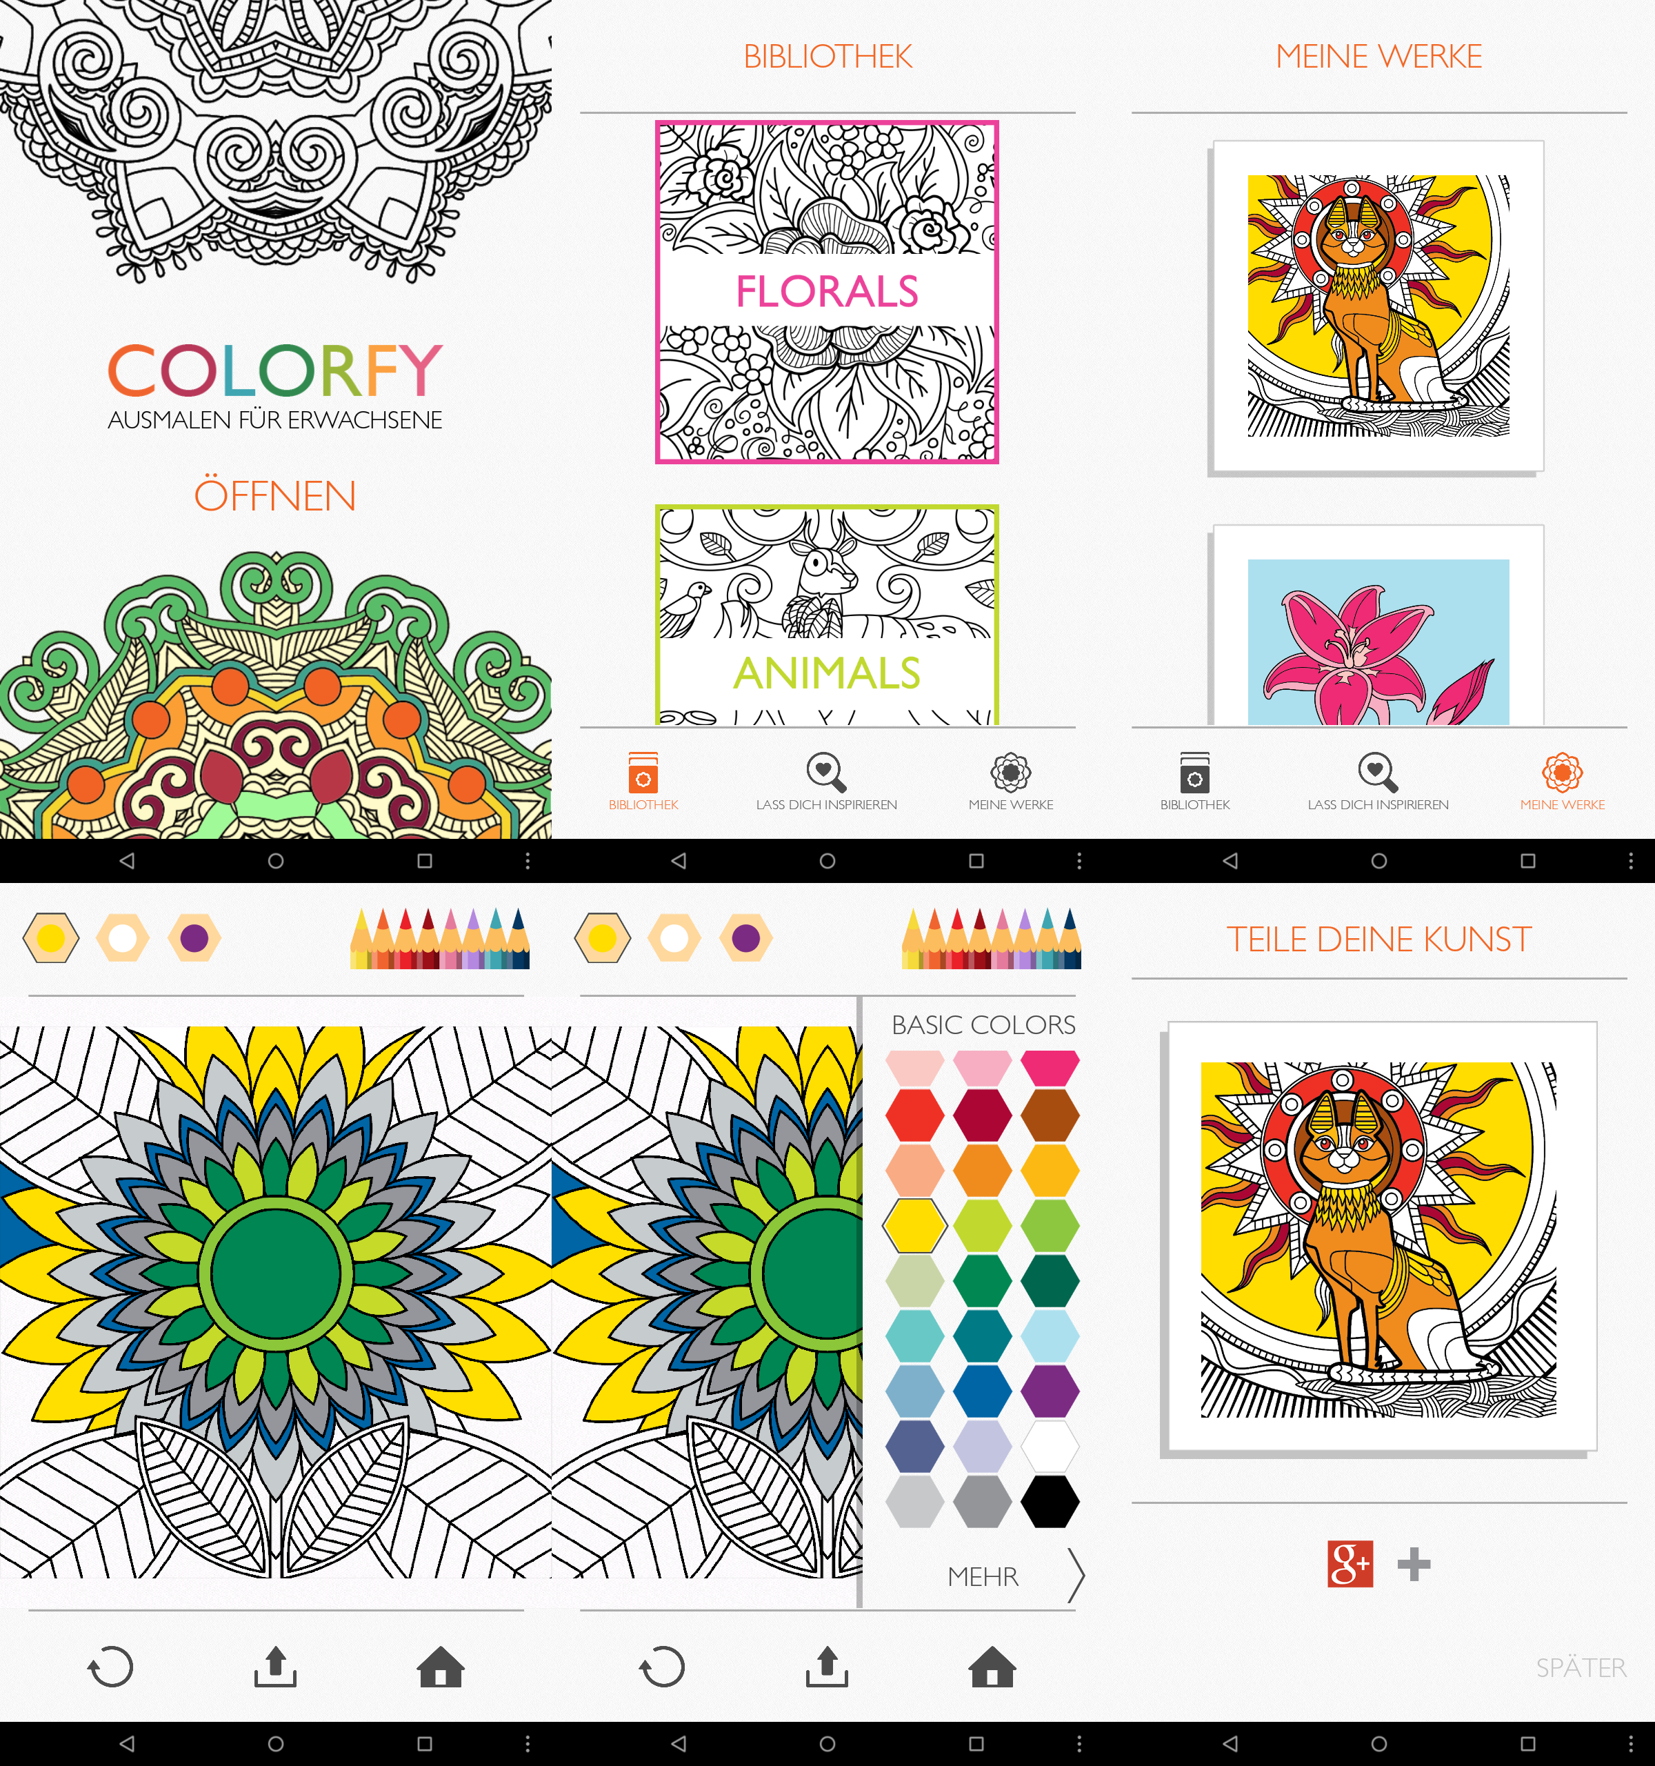
Task: Switch to Meine Werke tab in Bibliothek screen
Action: click(x=1010, y=782)
